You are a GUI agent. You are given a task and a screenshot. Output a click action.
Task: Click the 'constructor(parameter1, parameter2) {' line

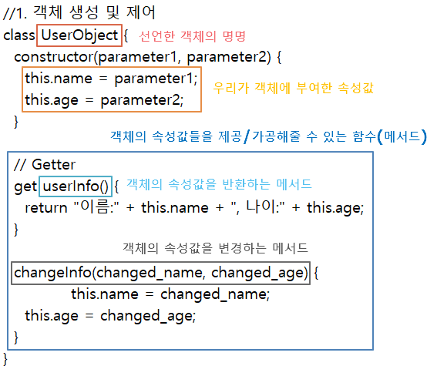[148, 57]
